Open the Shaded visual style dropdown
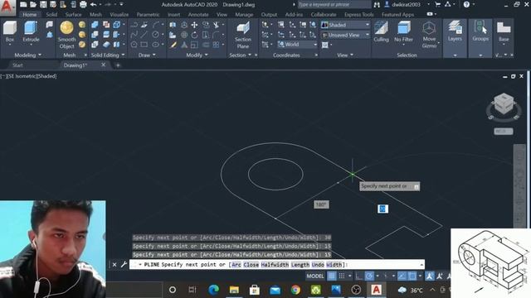531x298 pixels. [345, 25]
